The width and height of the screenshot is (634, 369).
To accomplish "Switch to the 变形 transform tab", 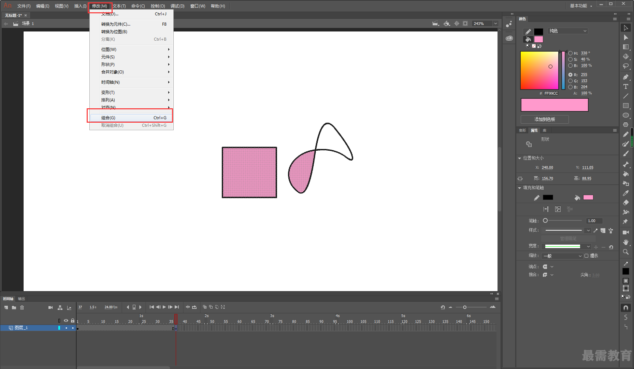I will click(522, 131).
